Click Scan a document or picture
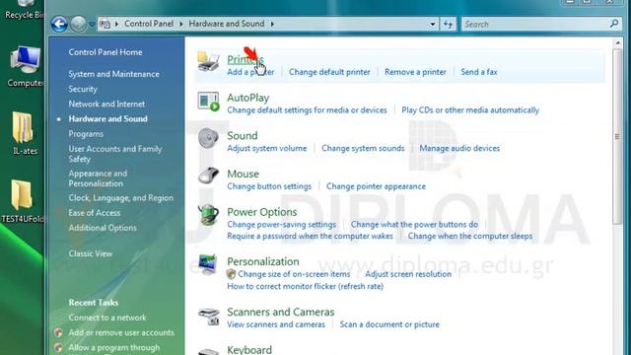The width and height of the screenshot is (631, 355). click(389, 324)
